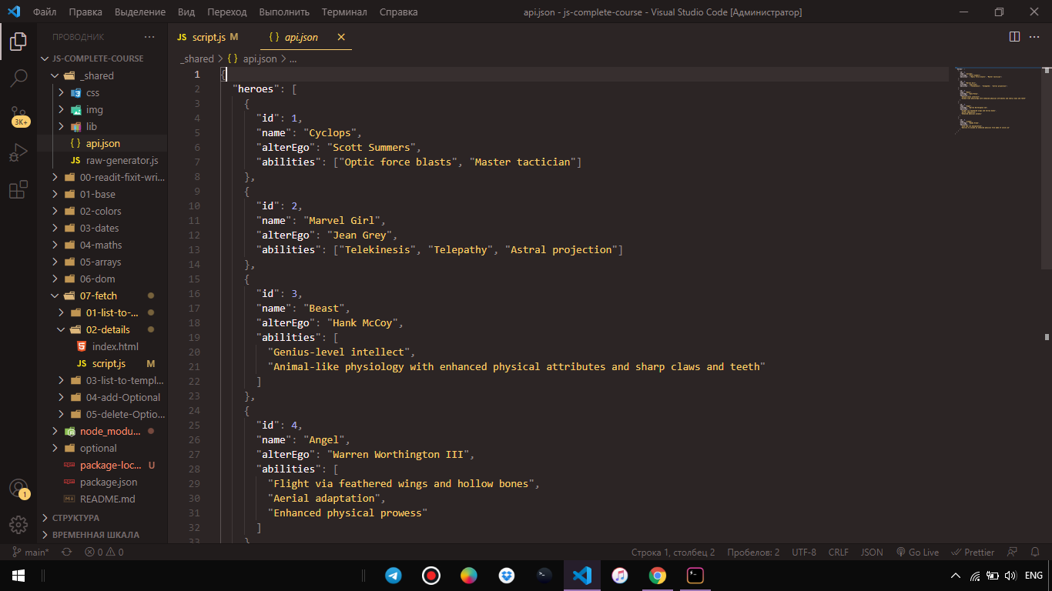Open the Правка menu
The image size is (1052, 591).
click(x=85, y=12)
